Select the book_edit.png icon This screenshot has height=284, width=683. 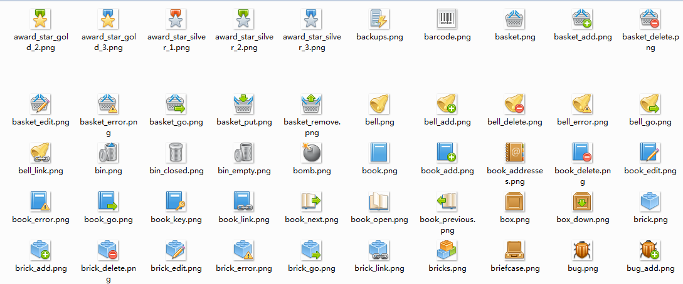650,152
